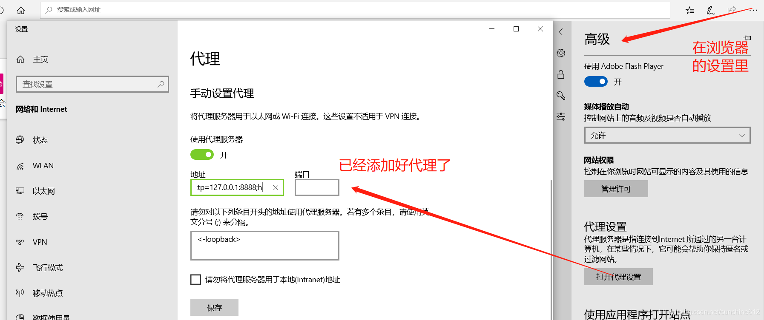This screenshot has width=764, height=320.
Task: Click the Save (保存) button
Action: point(214,307)
